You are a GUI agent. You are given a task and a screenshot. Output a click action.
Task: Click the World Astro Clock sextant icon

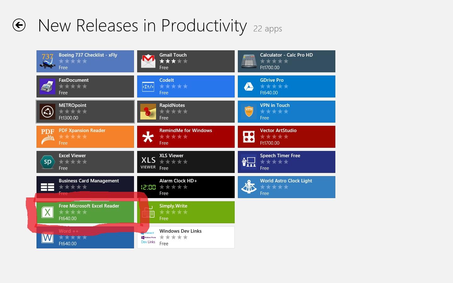pos(249,187)
